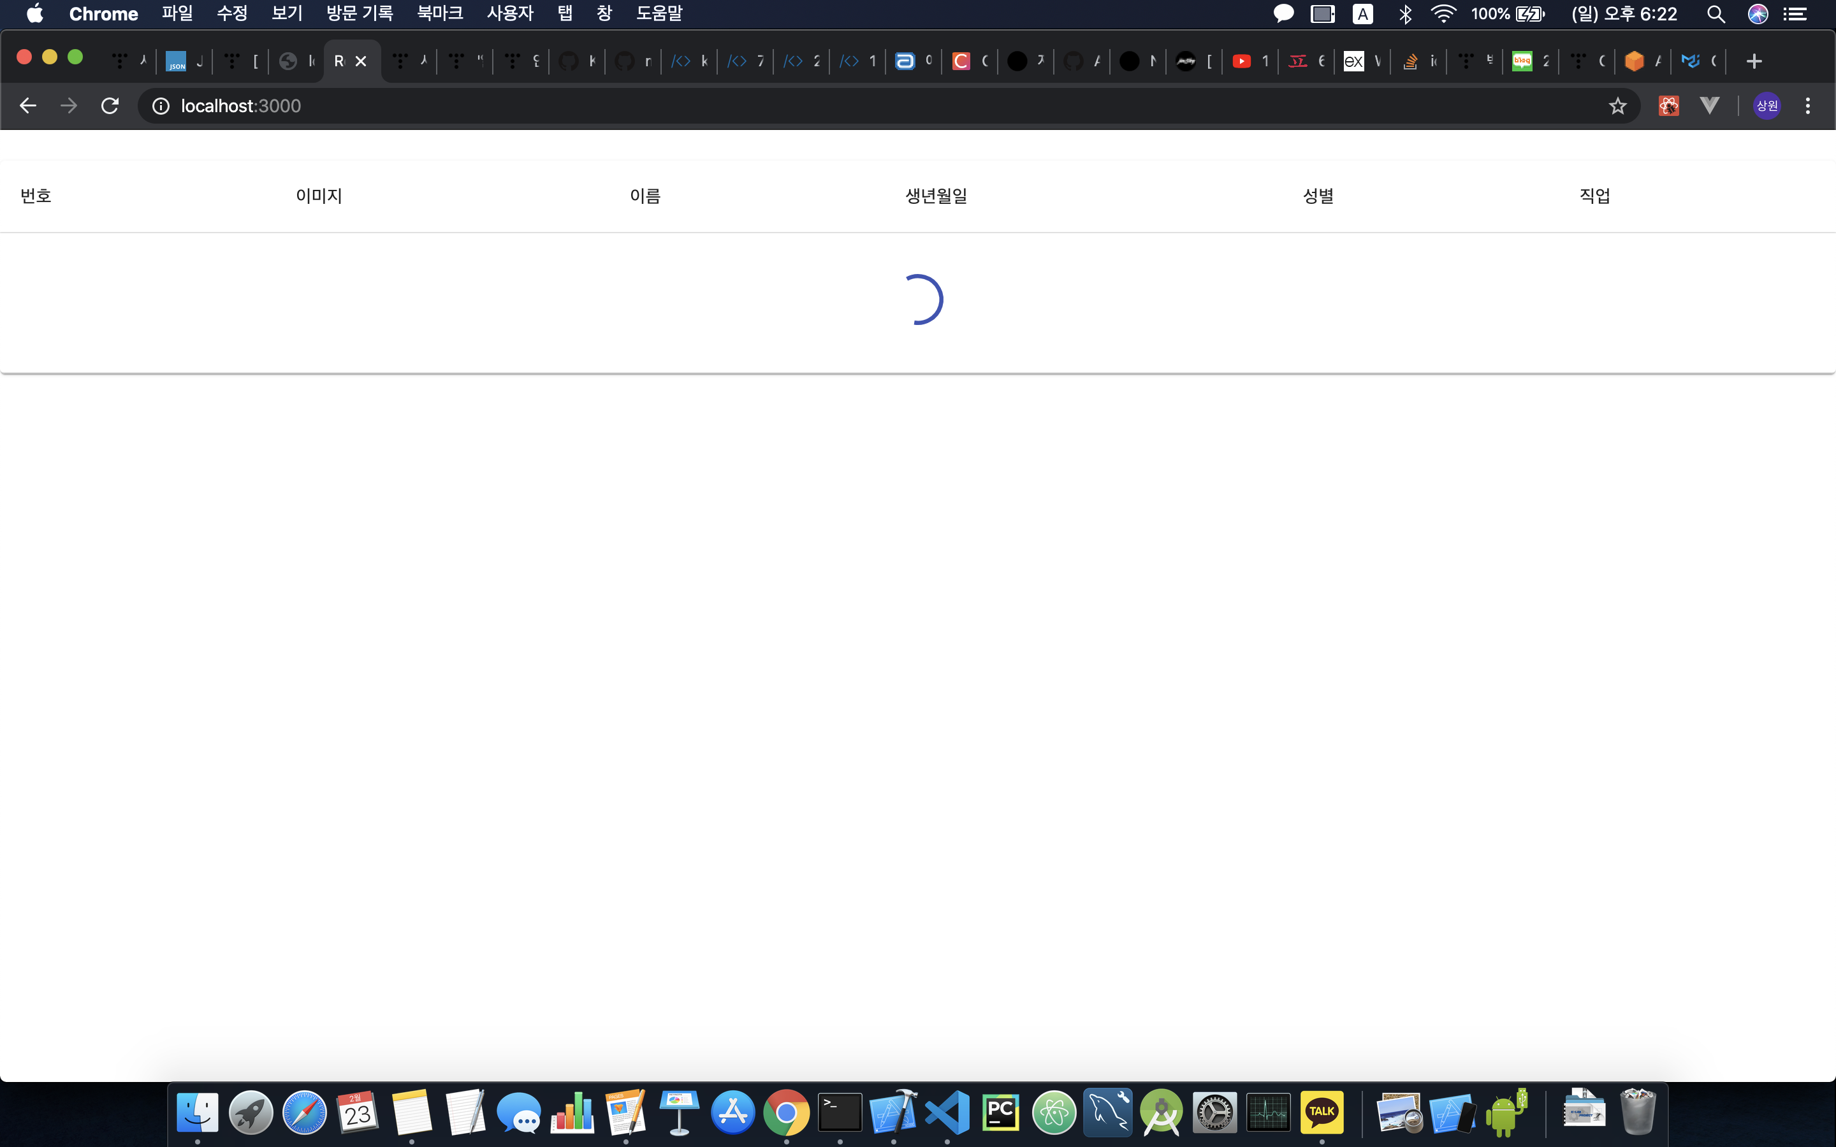Screen dimensions: 1836x1147
Task: Click the 생년월일 column header
Action: (936, 196)
